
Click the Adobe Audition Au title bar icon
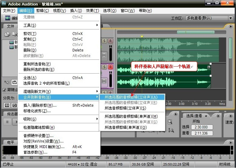(4, 3)
